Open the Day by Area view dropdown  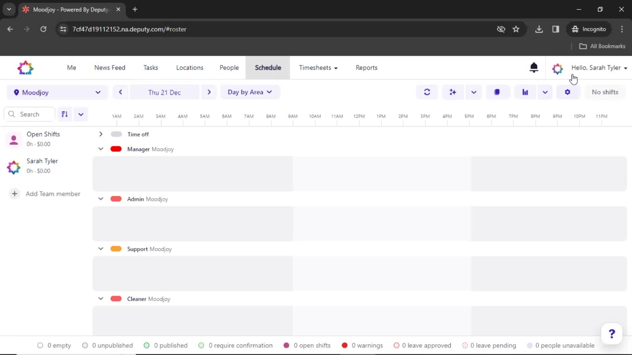(250, 92)
